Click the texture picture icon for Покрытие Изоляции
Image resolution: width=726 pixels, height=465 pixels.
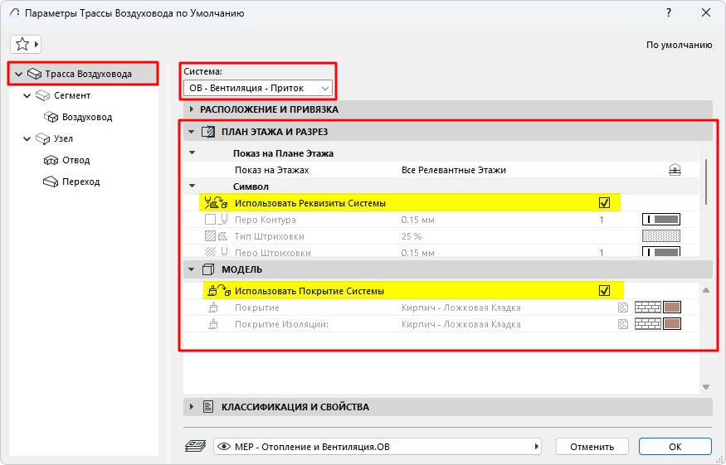[623, 324]
